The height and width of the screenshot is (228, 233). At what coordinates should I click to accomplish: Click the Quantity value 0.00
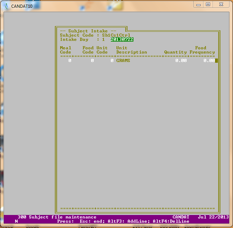(181, 61)
